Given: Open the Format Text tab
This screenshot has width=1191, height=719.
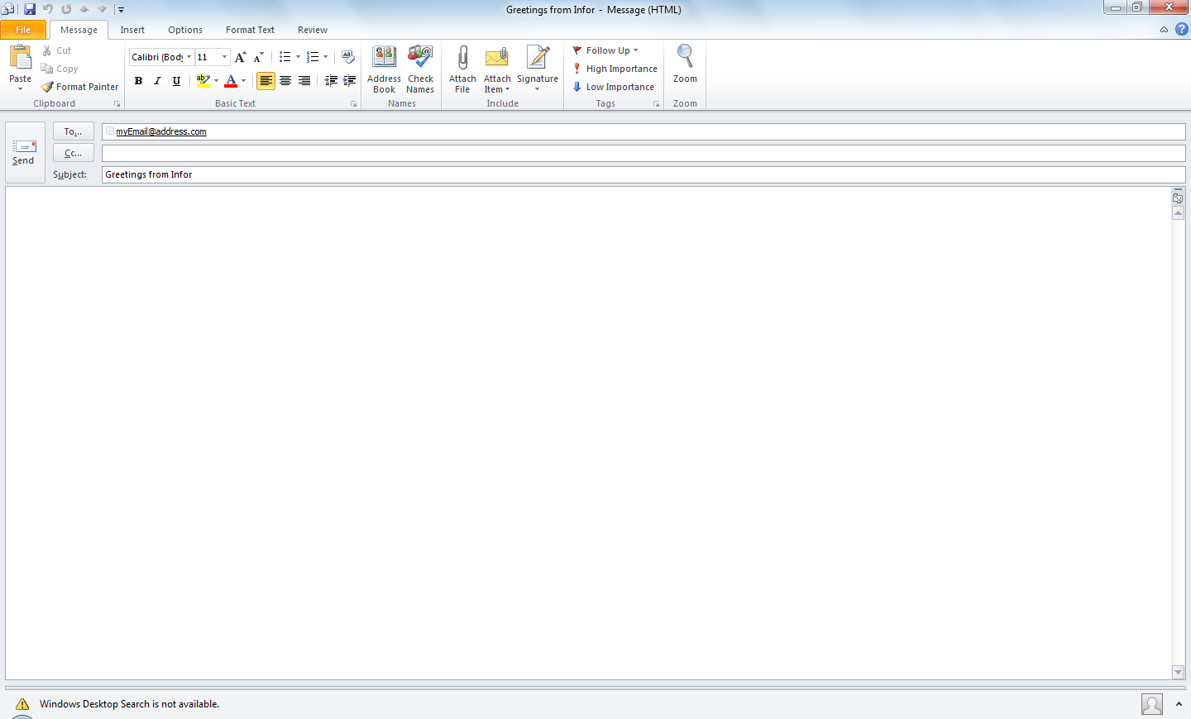Looking at the screenshot, I should click(250, 30).
